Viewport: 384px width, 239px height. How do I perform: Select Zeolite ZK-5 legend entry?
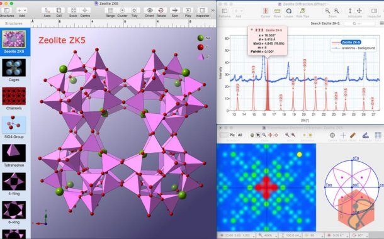pyautogui.click(x=351, y=42)
